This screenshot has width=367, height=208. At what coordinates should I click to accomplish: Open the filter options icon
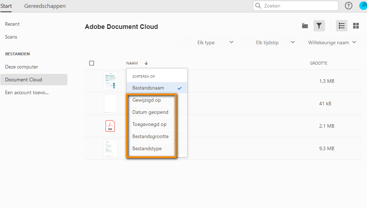(319, 26)
